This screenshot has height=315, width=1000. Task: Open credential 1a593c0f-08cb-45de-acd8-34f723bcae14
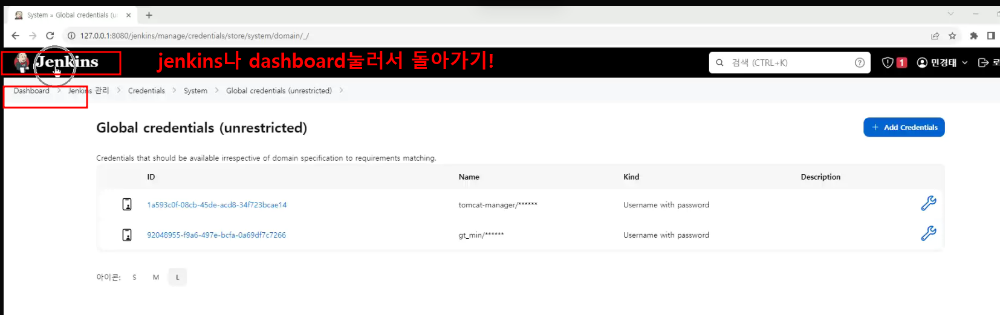click(217, 205)
